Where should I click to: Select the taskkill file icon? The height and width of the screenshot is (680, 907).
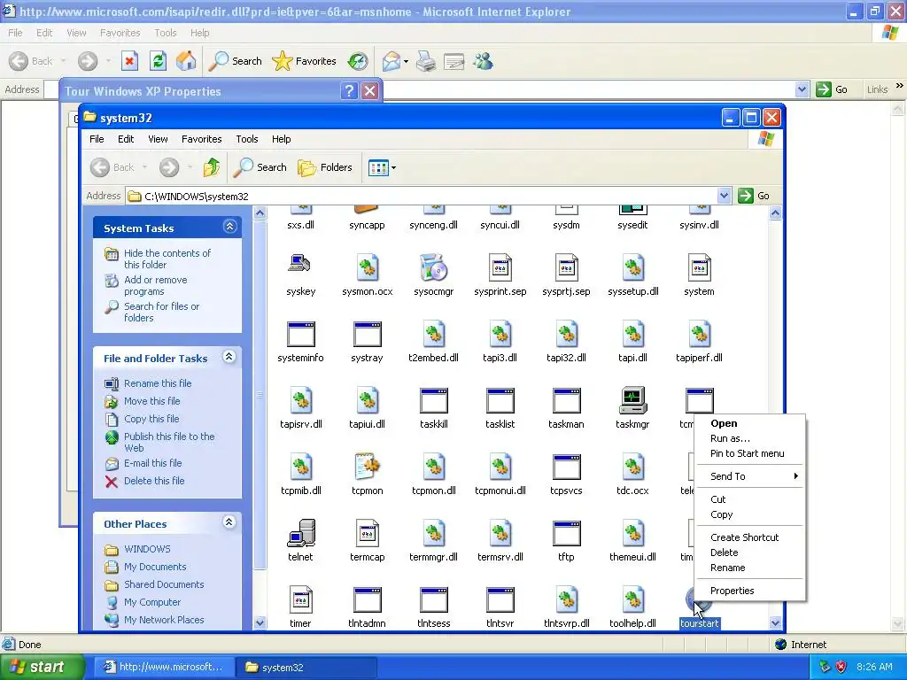pyautogui.click(x=434, y=400)
